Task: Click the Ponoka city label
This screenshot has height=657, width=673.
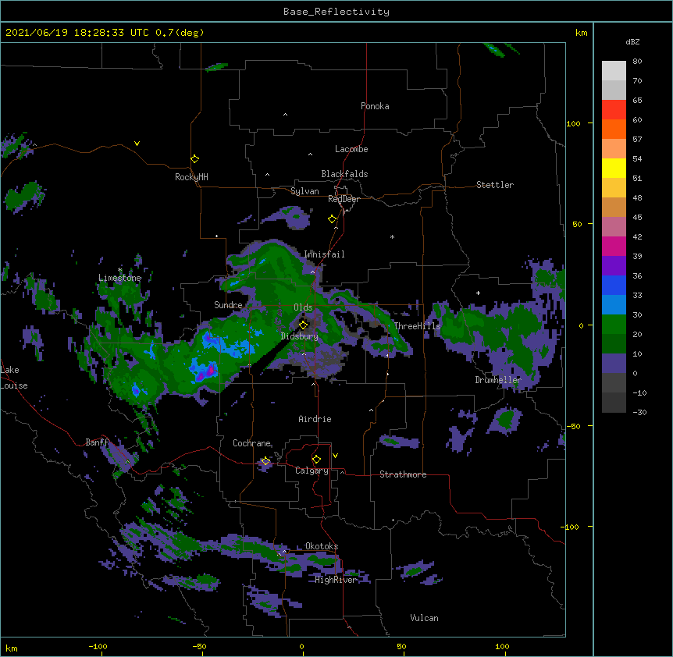Action: click(375, 106)
